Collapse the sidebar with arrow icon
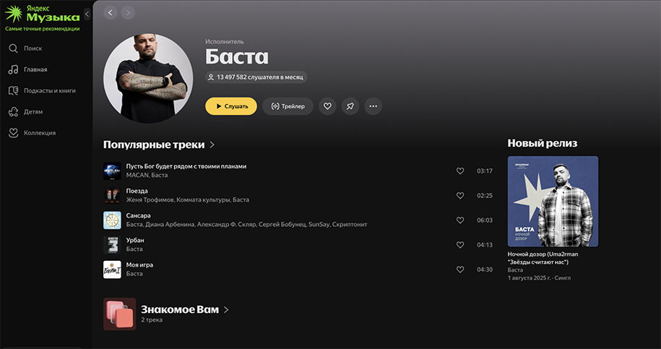 pyautogui.click(x=87, y=14)
